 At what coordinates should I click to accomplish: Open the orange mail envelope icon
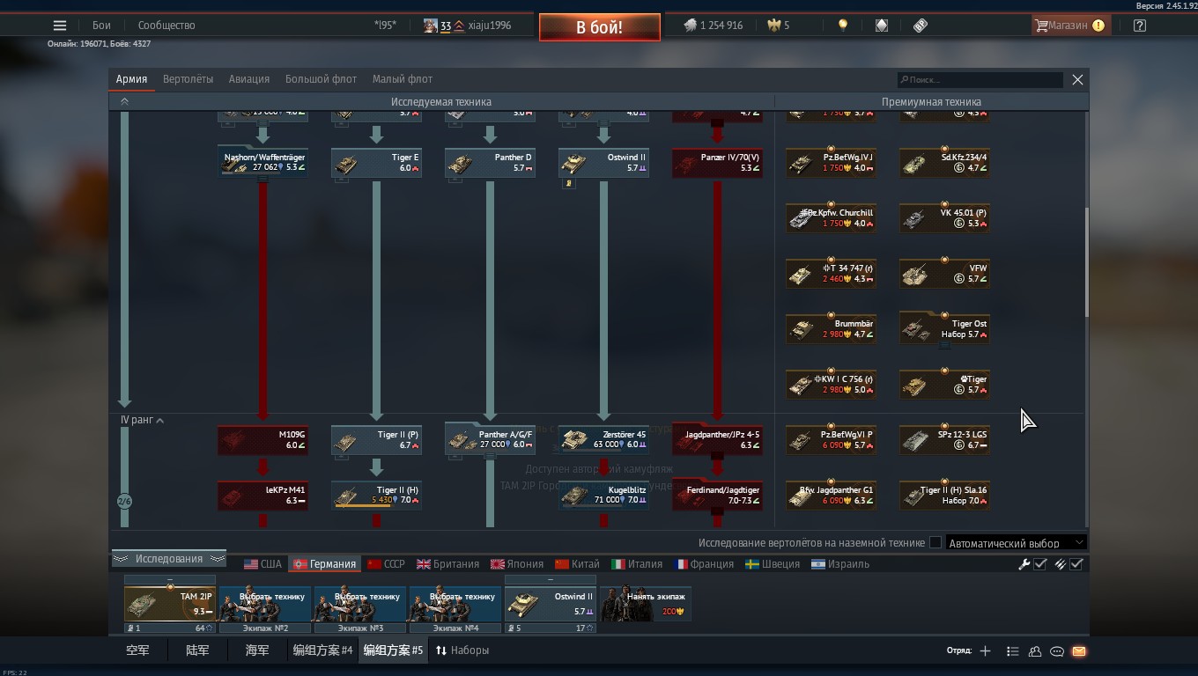coord(1079,651)
